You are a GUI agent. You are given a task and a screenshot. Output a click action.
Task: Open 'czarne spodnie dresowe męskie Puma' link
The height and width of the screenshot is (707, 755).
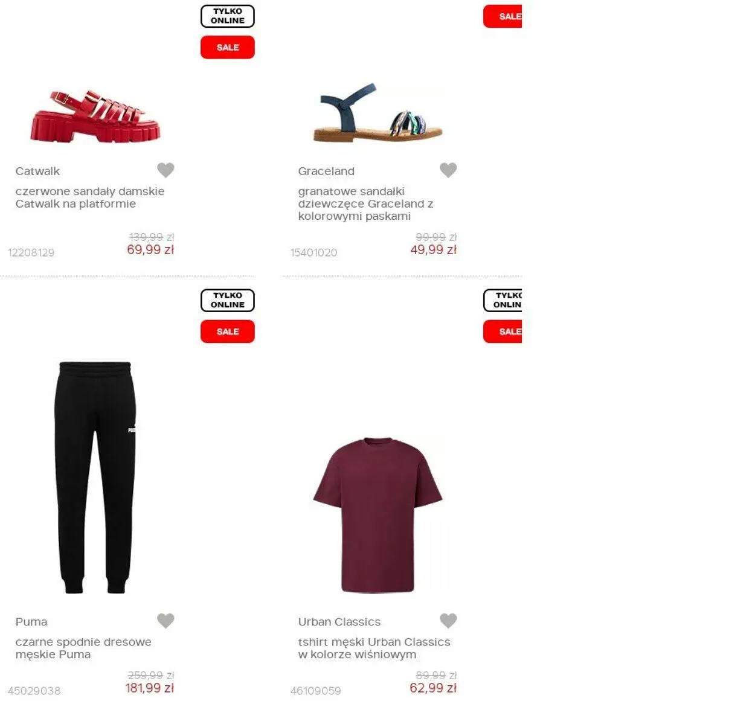coord(83,648)
